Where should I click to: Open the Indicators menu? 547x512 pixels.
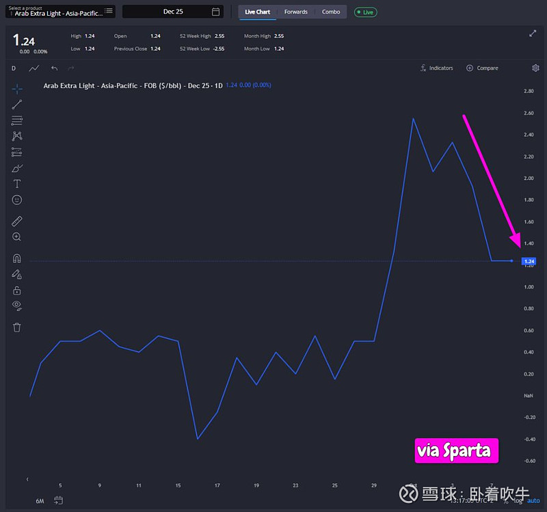[437, 68]
